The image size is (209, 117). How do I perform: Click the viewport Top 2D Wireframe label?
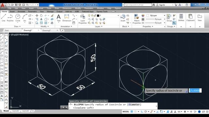[19, 35]
